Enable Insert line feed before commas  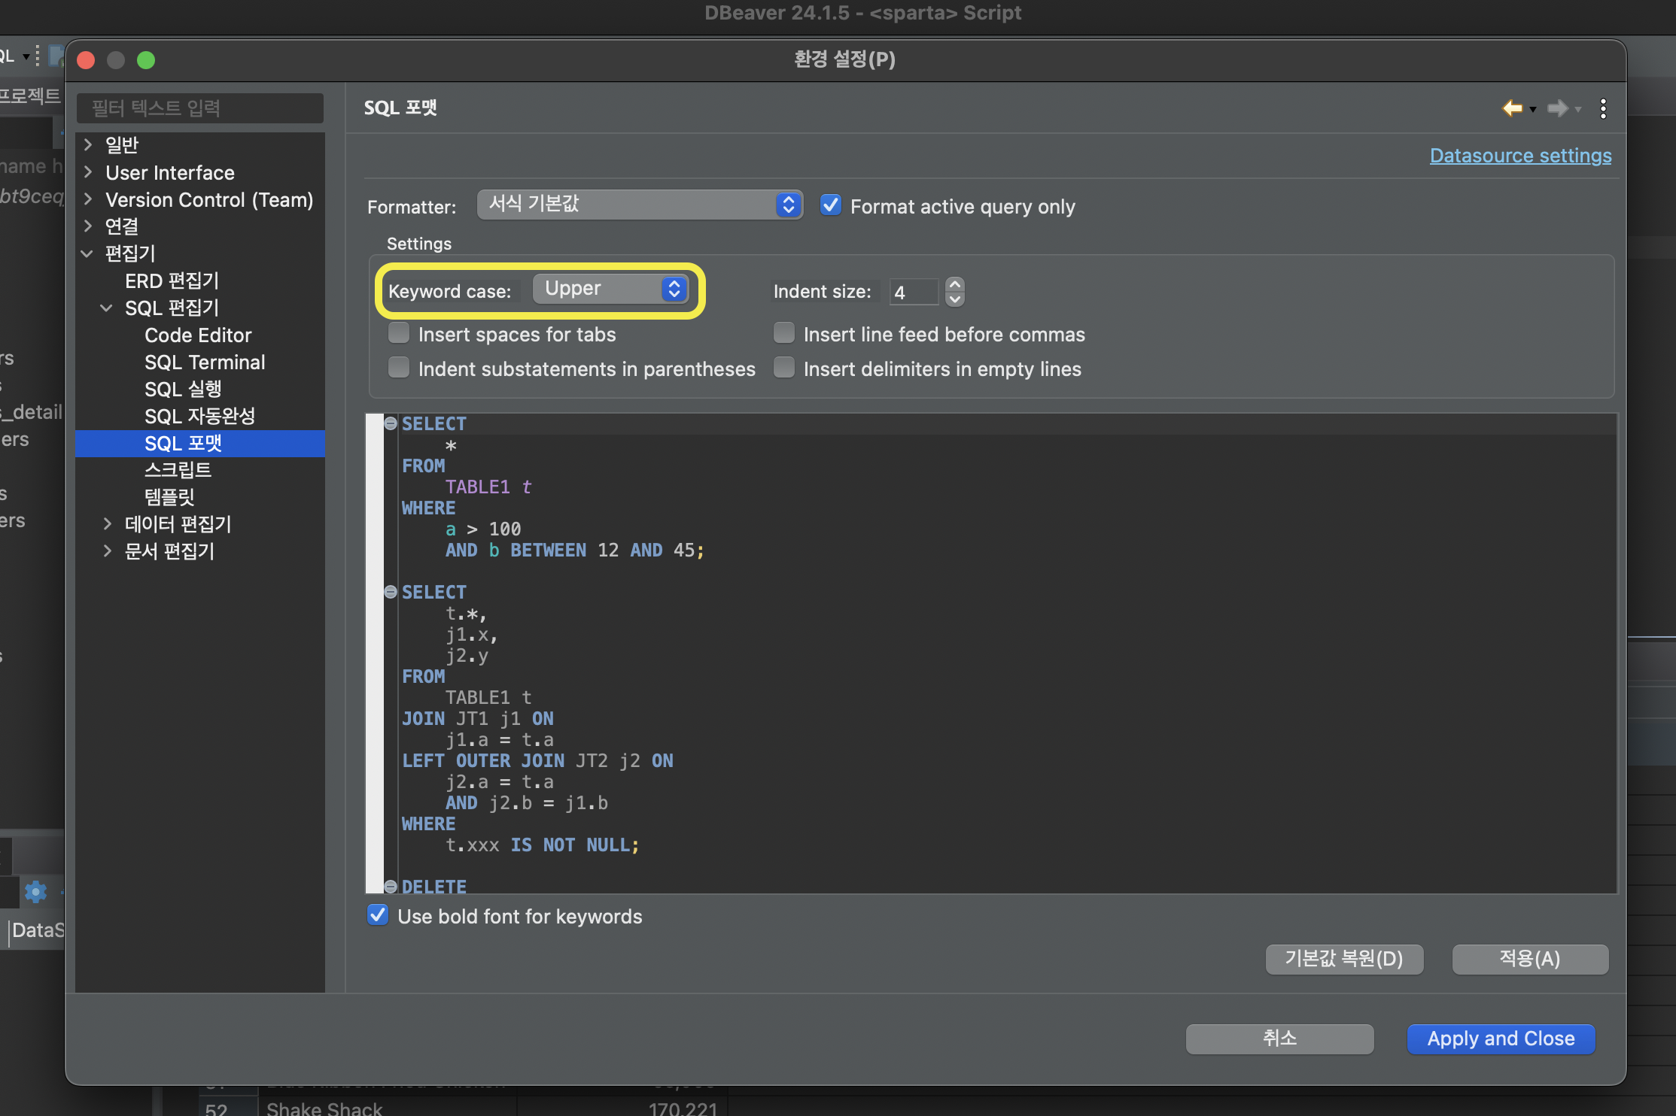[784, 333]
